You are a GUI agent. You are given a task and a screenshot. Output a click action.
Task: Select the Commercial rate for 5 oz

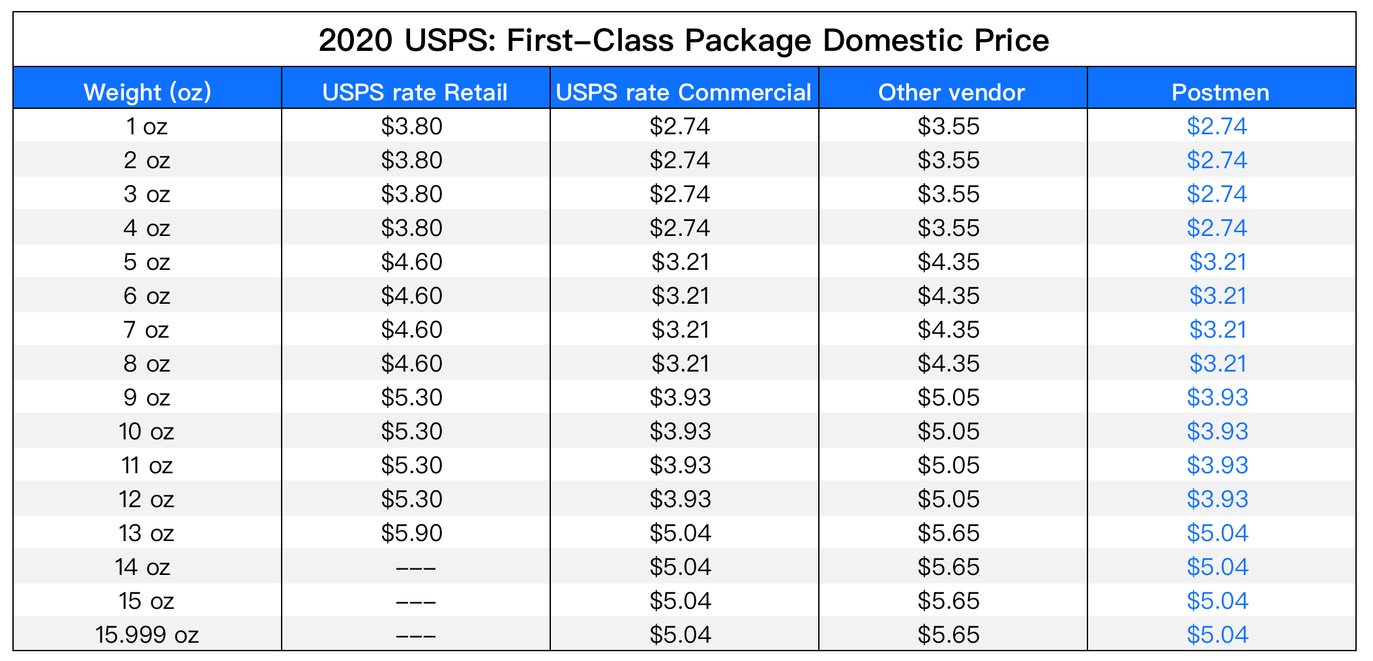pyautogui.click(x=680, y=261)
